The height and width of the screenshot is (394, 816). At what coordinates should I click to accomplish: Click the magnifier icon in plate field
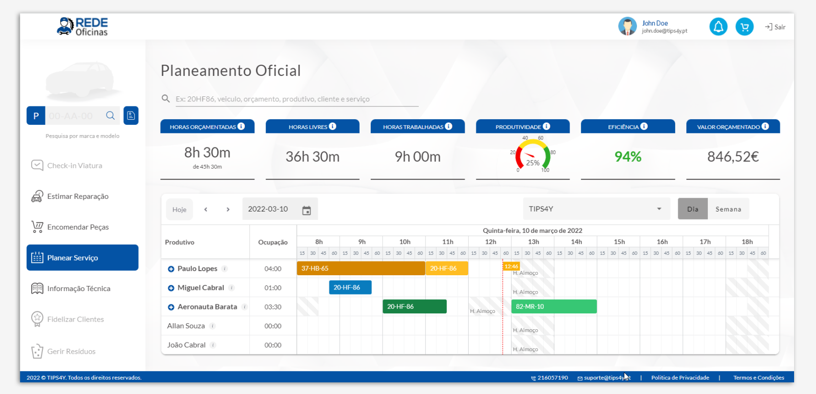[x=110, y=116]
